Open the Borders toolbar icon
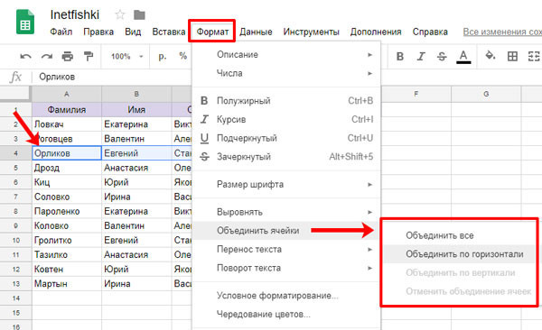542x330 pixels. pos(512,56)
